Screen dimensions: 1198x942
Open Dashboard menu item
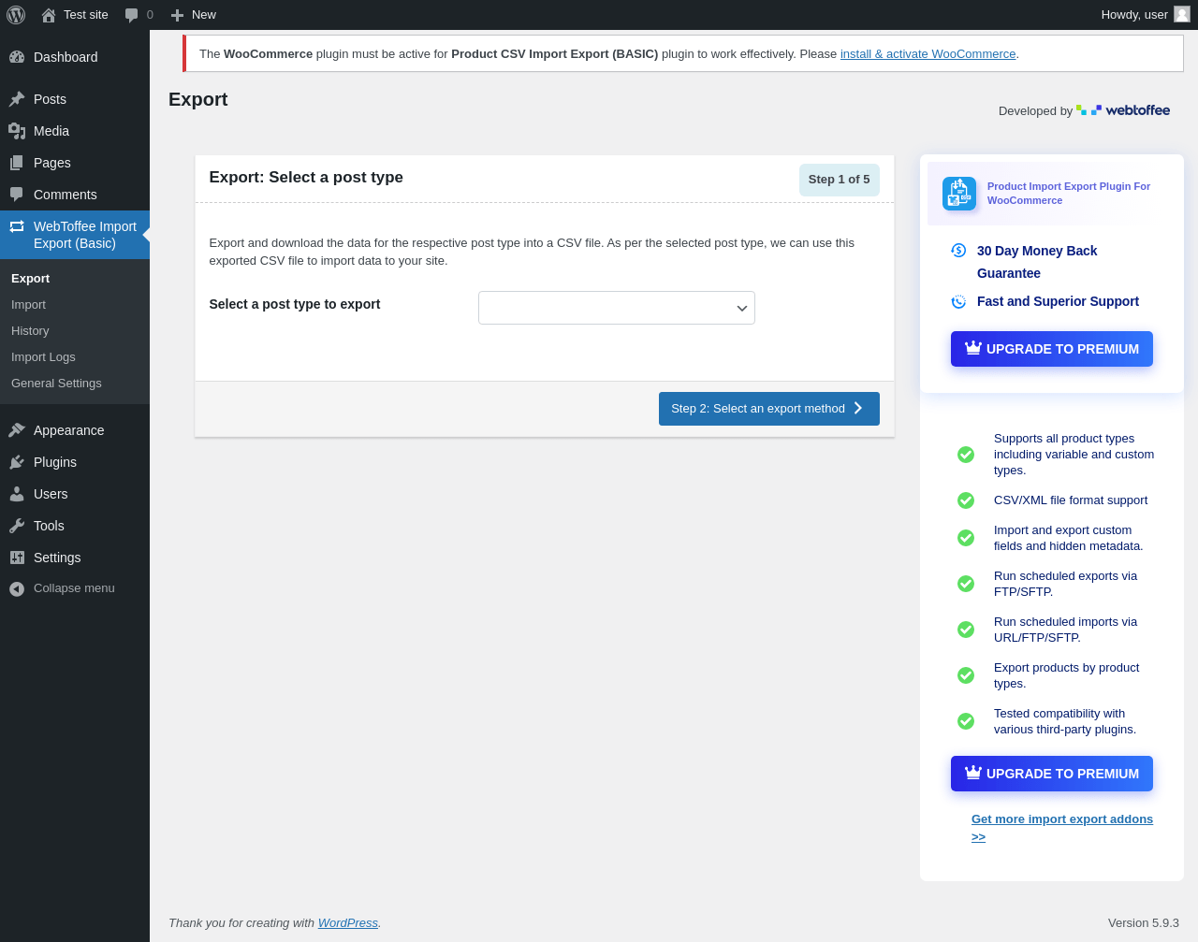[75, 57]
